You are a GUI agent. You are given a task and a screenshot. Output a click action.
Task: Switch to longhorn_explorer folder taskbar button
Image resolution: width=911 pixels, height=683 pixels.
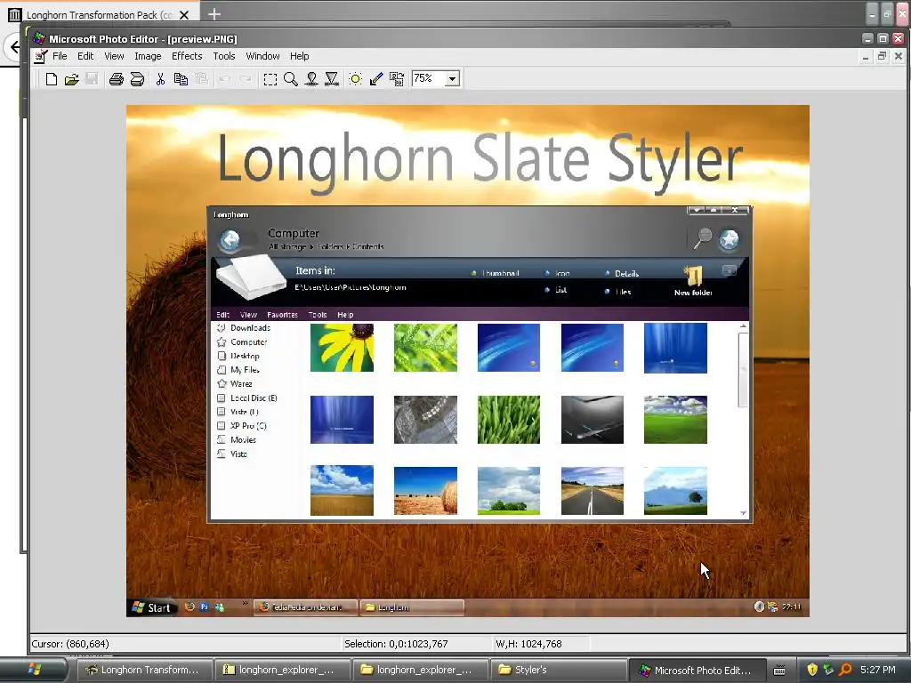click(x=420, y=670)
